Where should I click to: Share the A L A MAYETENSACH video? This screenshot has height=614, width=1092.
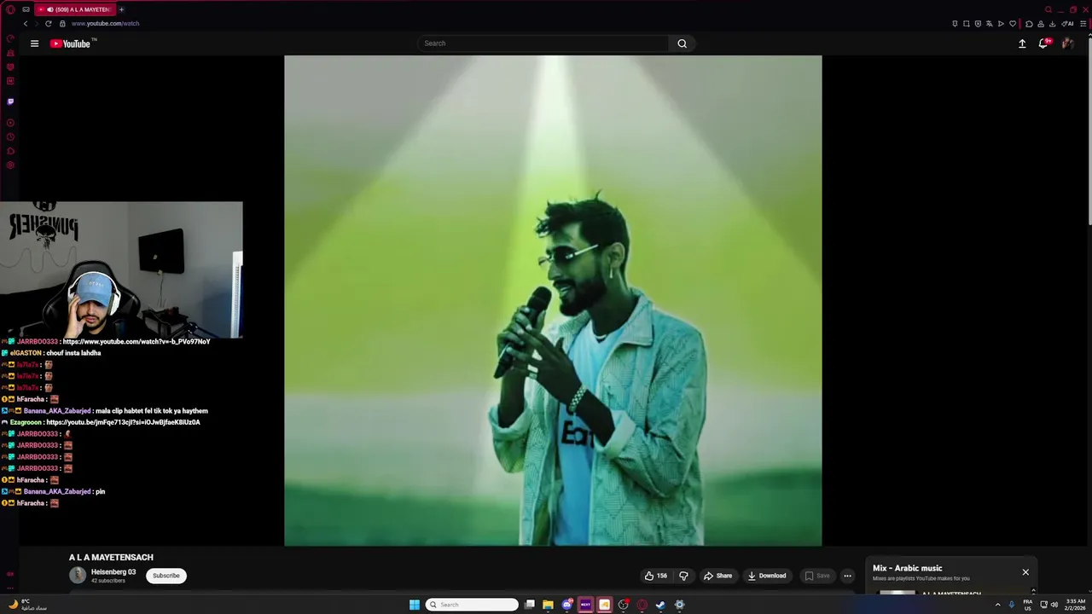[717, 576]
